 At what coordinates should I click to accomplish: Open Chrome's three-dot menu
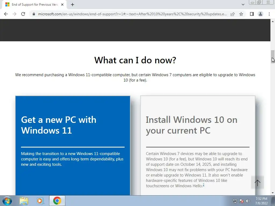pos(269,14)
